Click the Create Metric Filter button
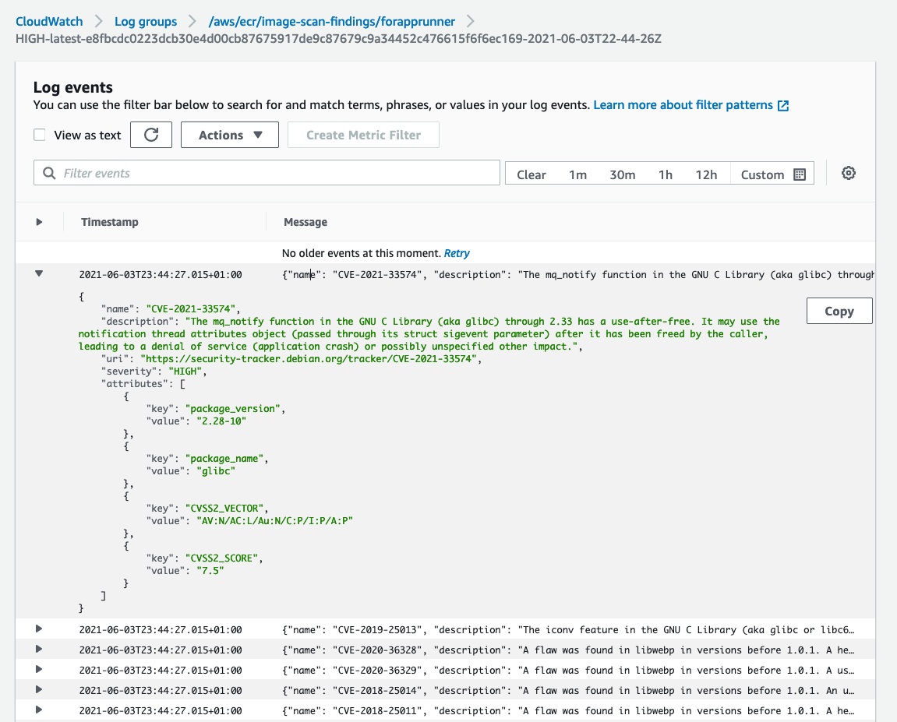The height and width of the screenshot is (722, 897). coord(364,135)
